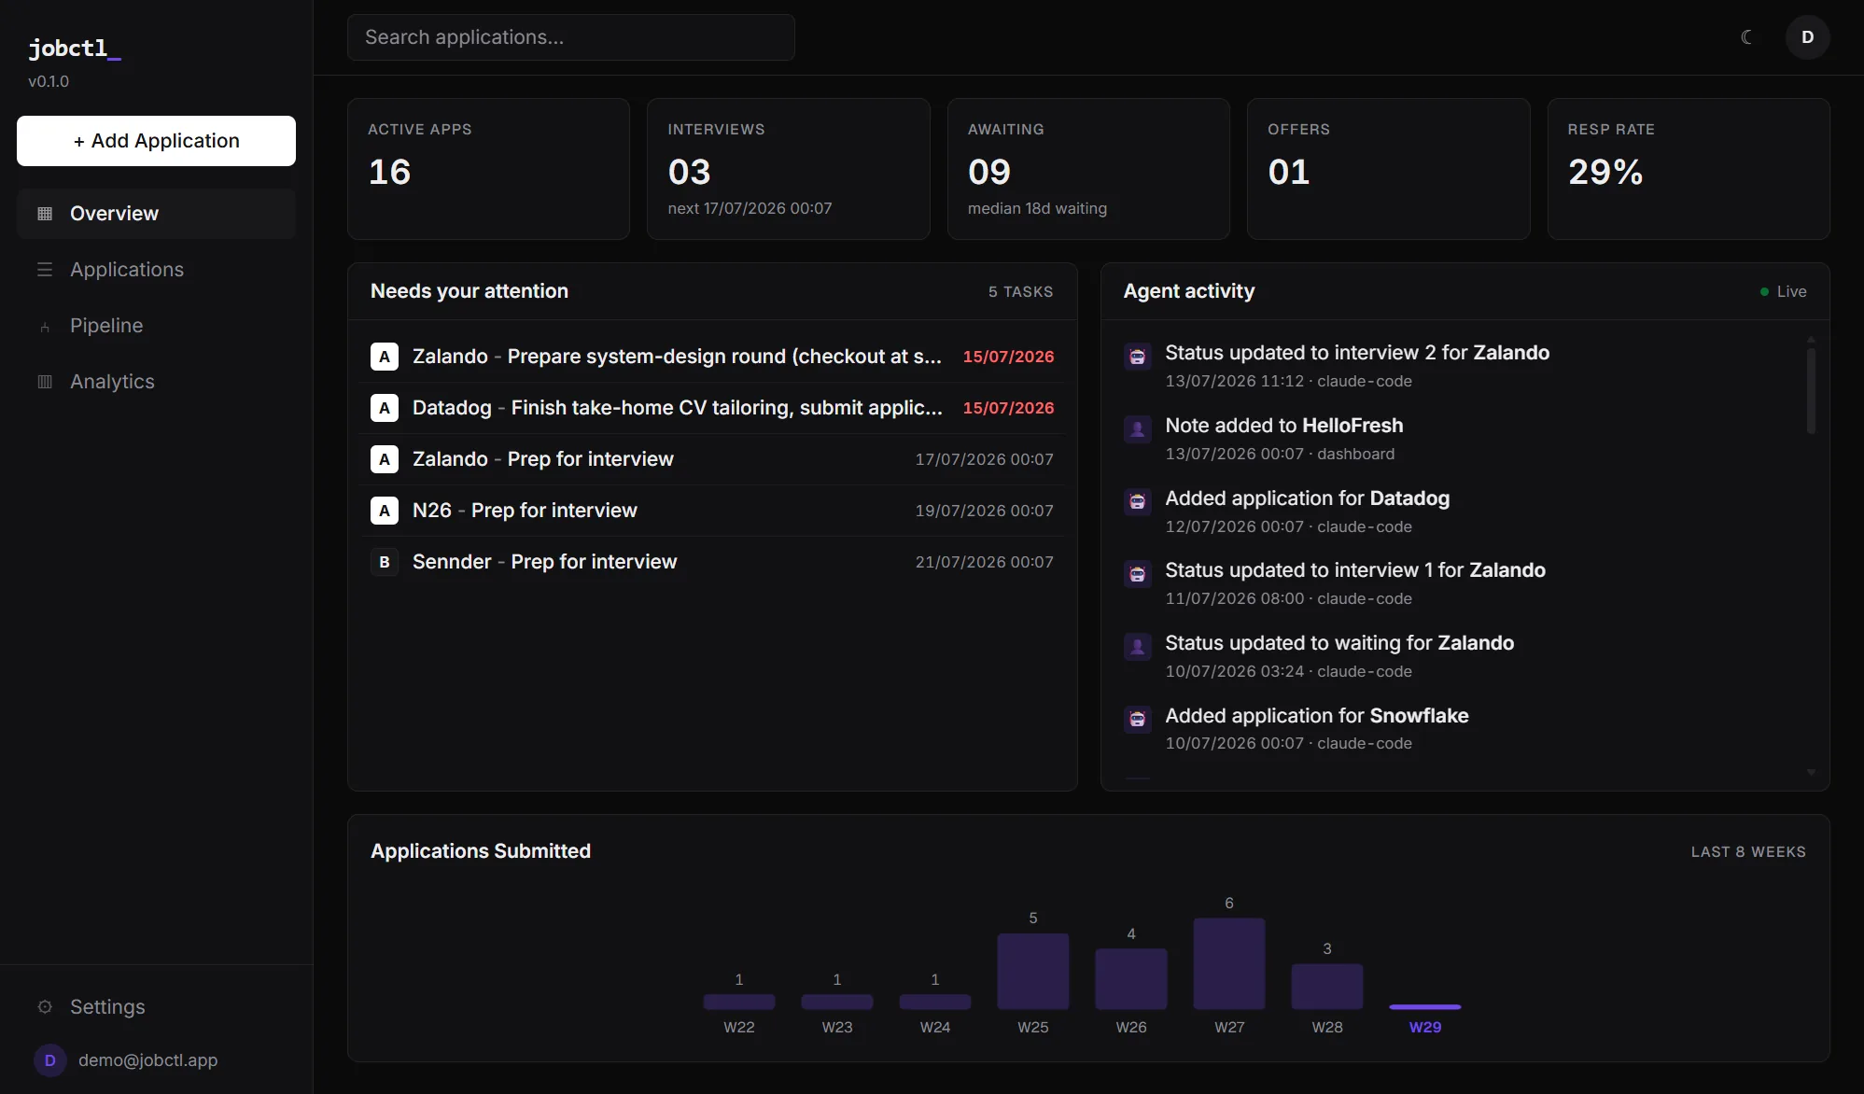Click agent icon beside interview 1 Zalando activity
1864x1094 pixels.
click(x=1138, y=573)
